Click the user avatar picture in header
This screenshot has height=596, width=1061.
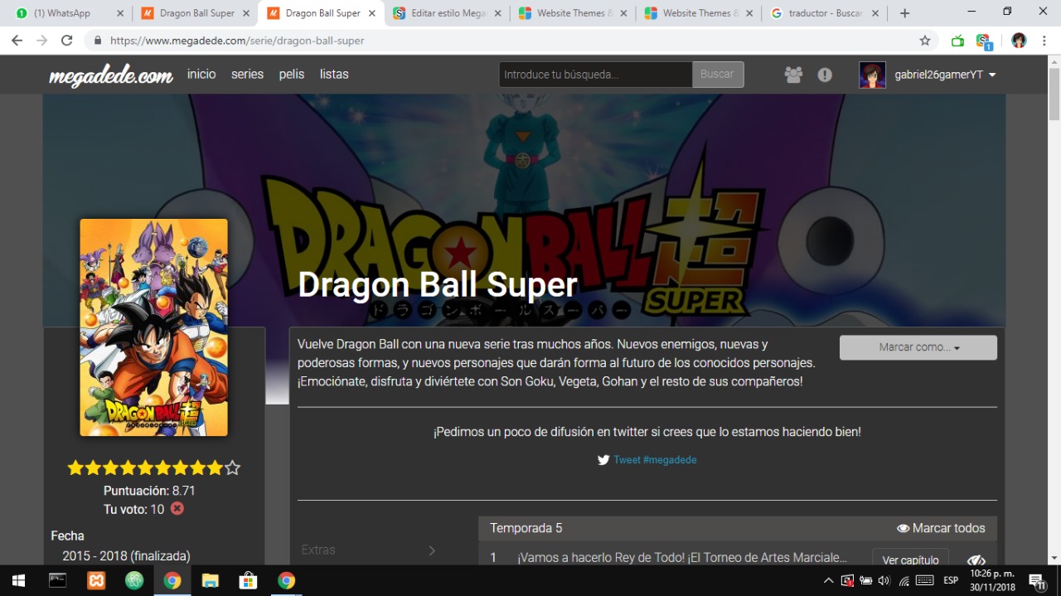(872, 75)
